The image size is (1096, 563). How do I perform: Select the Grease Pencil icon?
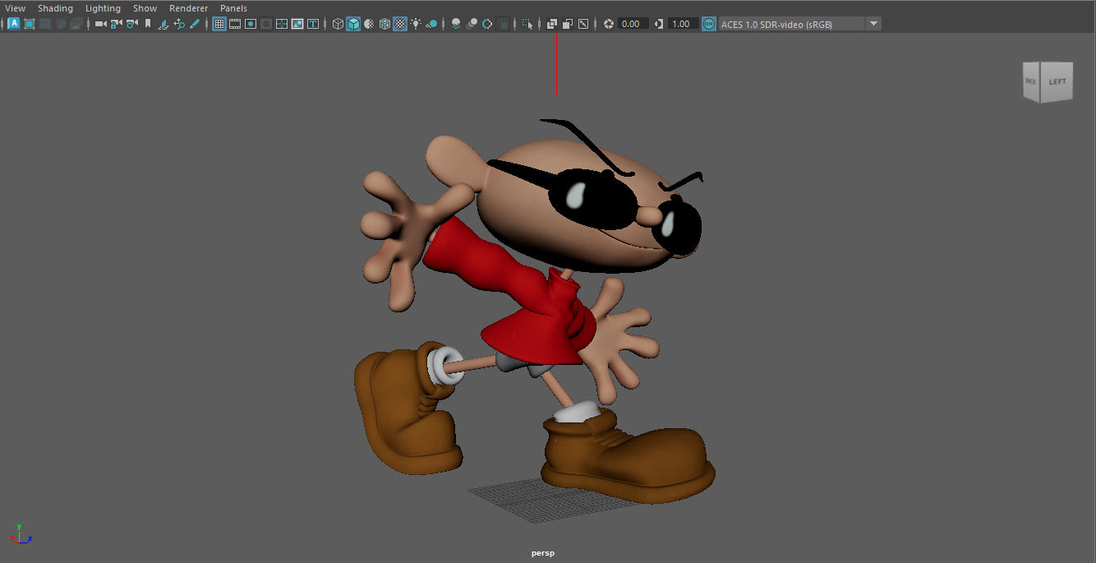coord(195,24)
